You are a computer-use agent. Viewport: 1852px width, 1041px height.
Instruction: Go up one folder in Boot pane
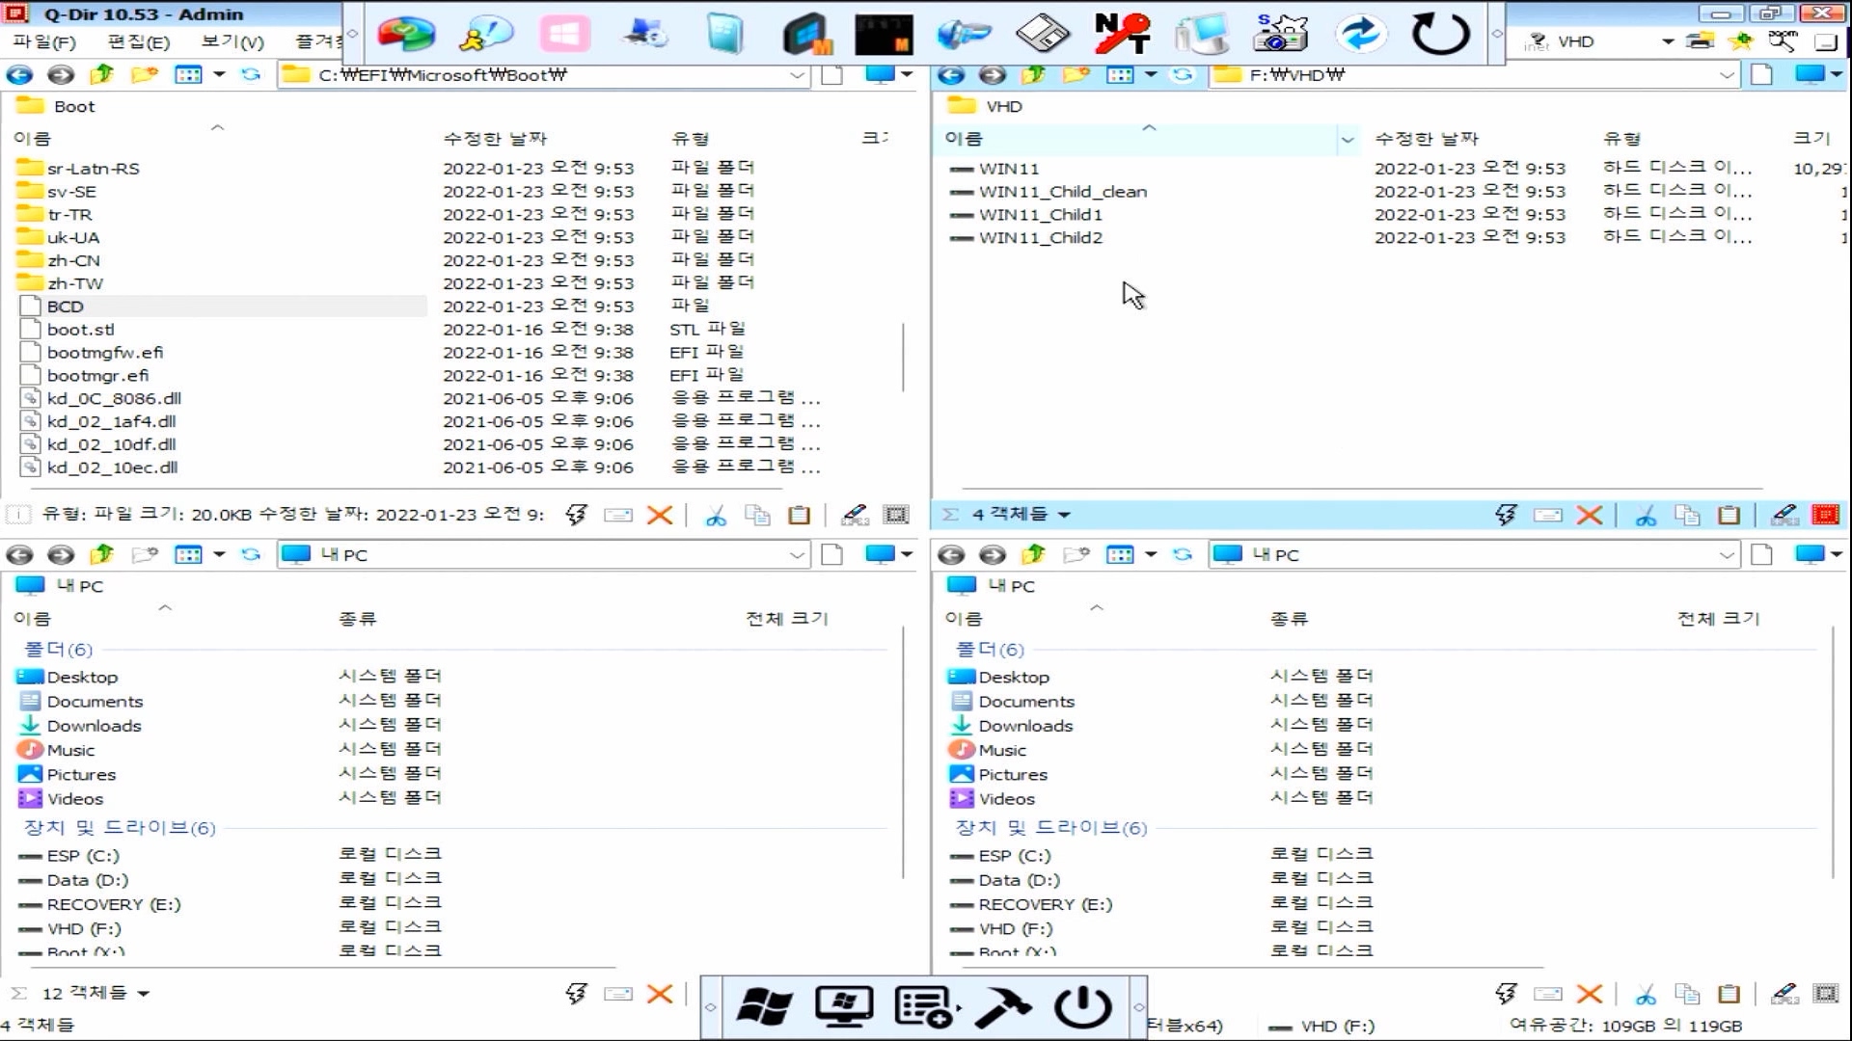click(101, 74)
